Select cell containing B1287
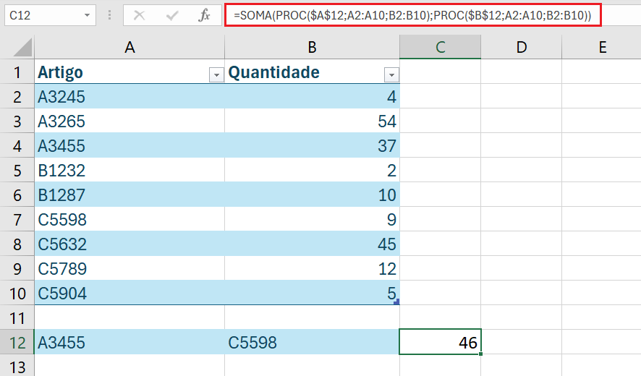Viewport: 641px width, 376px height. [130, 195]
